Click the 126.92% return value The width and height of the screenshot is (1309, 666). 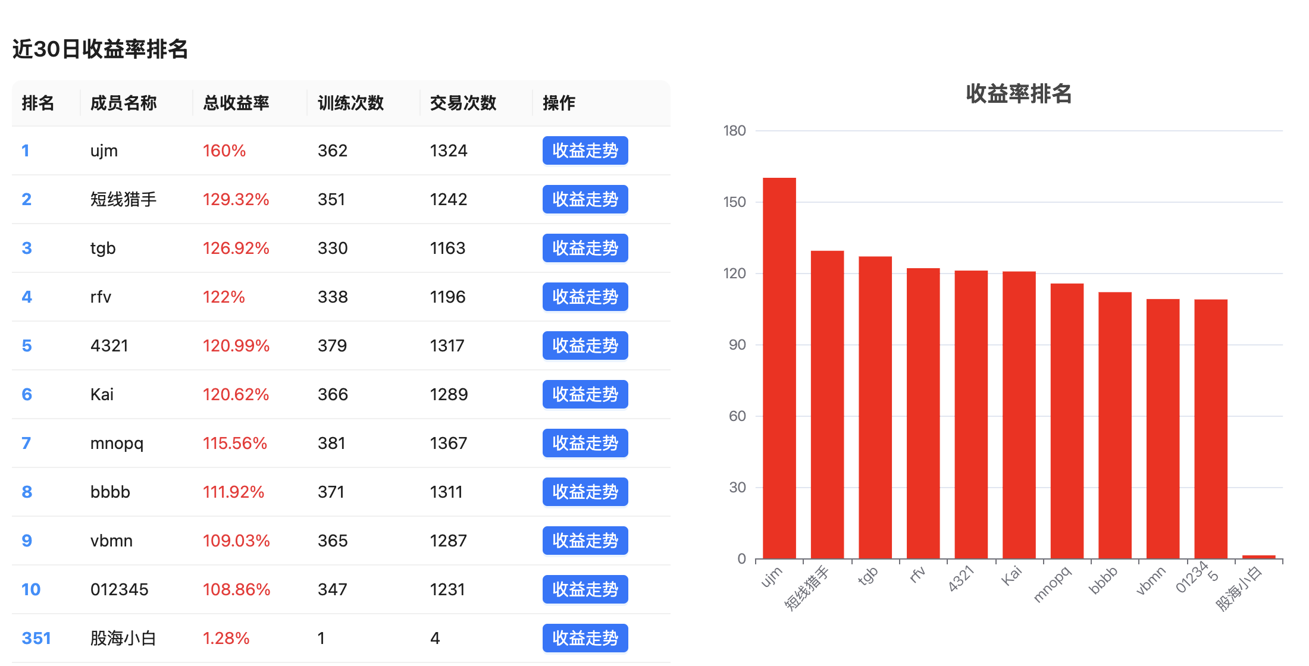coord(236,248)
